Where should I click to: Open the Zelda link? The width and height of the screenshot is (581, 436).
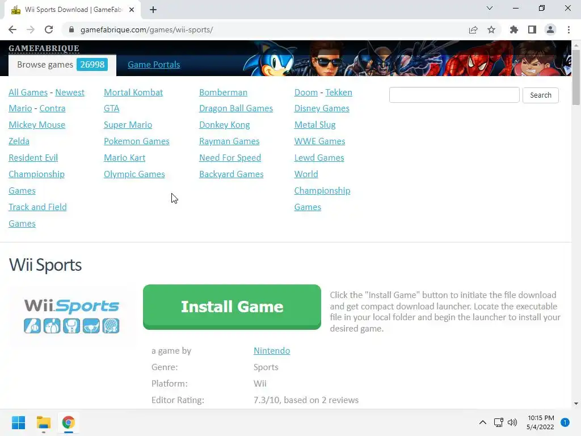tap(19, 141)
